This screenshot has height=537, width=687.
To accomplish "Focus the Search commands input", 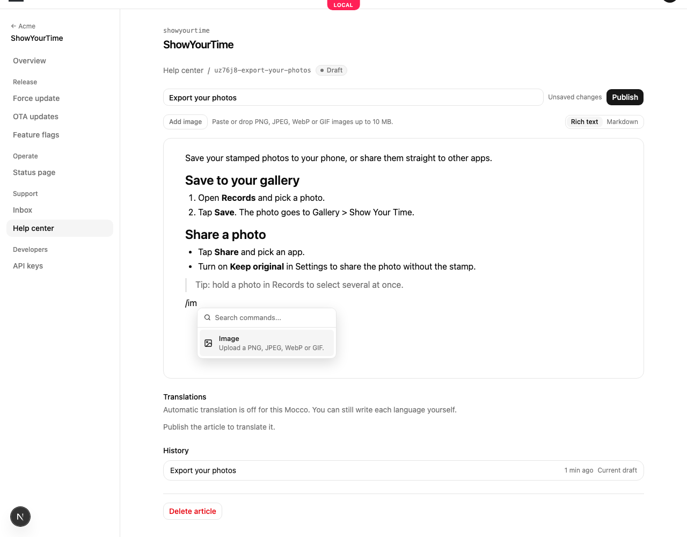I will [x=273, y=317].
